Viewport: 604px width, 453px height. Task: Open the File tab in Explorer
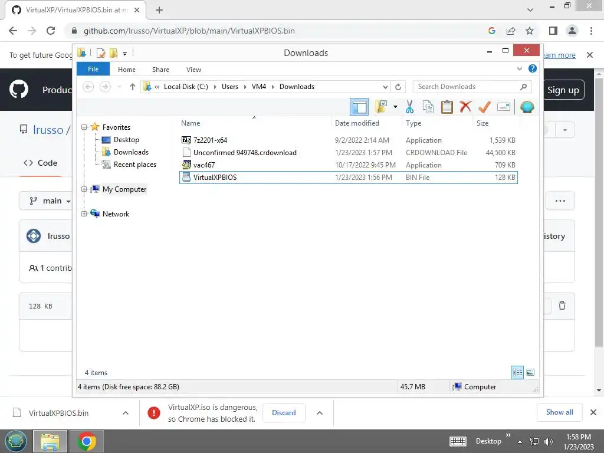93,69
